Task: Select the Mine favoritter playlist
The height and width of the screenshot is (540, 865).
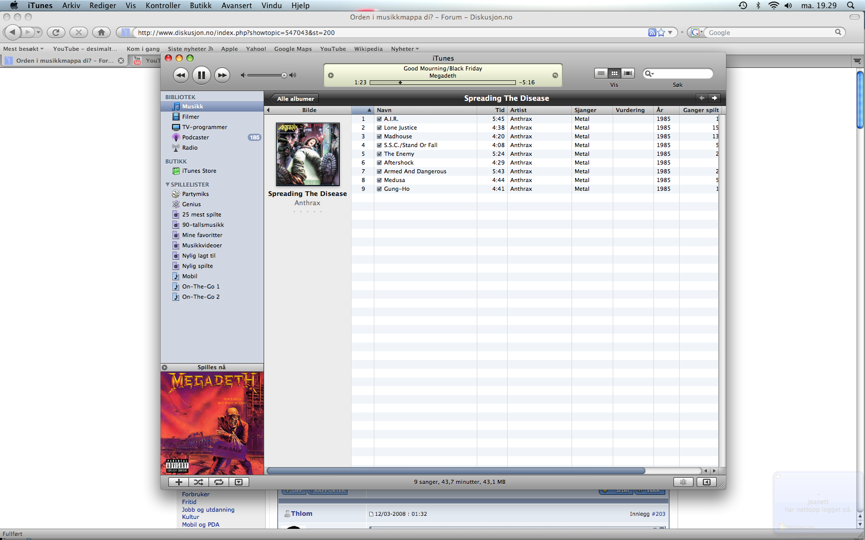Action: (x=212, y=235)
